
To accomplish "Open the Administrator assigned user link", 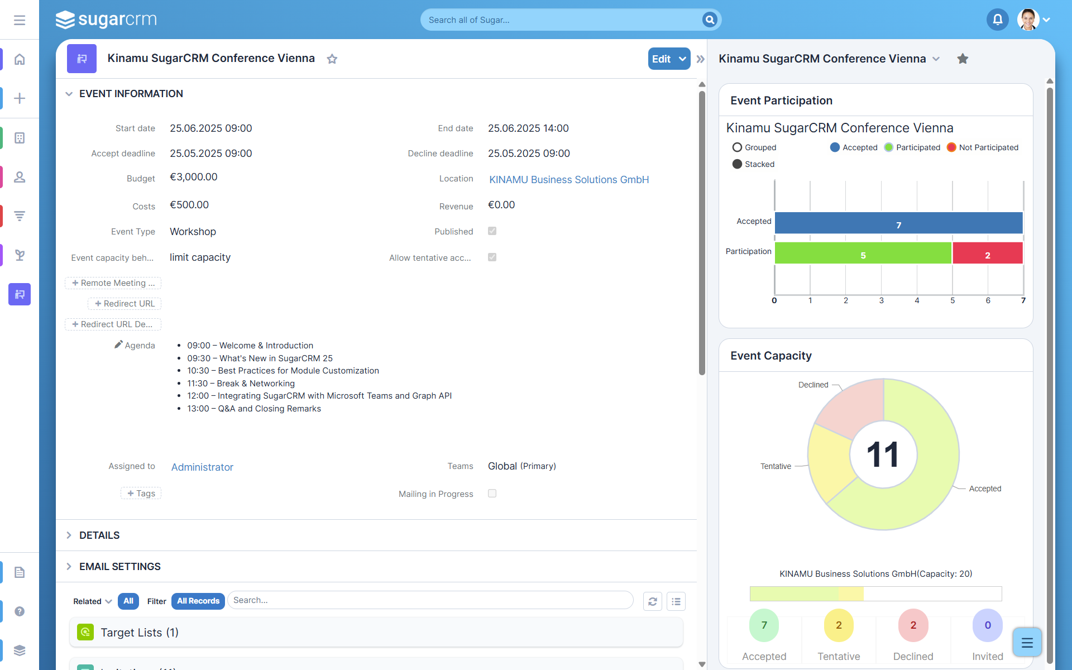I will point(202,467).
